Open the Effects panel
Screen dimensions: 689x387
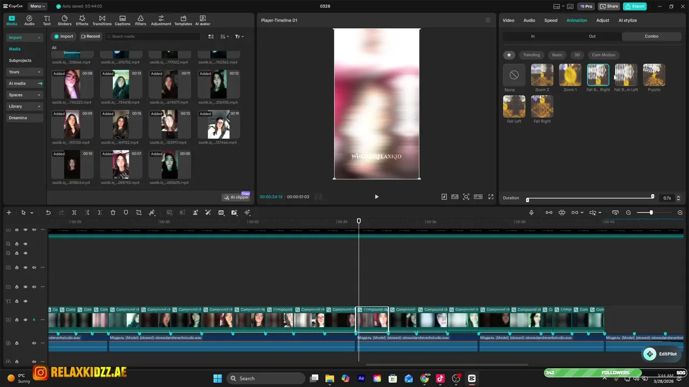(x=82, y=20)
